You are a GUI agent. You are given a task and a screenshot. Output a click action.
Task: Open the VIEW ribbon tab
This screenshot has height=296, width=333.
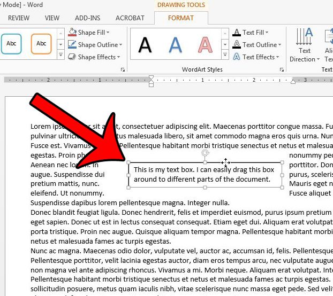pyautogui.click(x=52, y=18)
